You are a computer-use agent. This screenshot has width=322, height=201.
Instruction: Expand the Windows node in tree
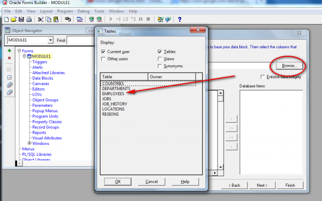coord(30,143)
